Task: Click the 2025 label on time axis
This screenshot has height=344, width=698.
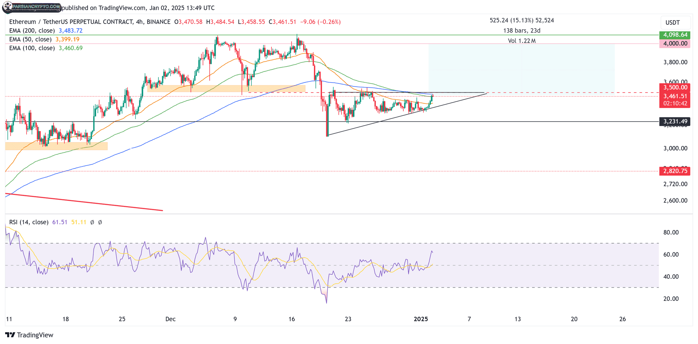Action: (421, 319)
